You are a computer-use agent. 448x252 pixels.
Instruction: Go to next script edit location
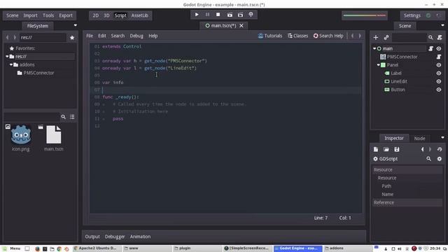pos(360,36)
